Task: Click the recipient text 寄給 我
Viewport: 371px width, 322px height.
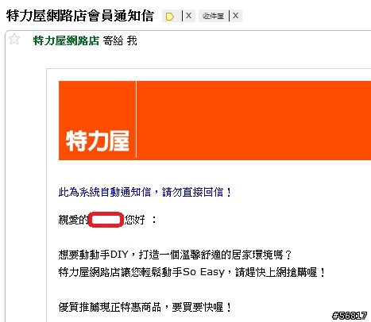Action: [x=120, y=40]
